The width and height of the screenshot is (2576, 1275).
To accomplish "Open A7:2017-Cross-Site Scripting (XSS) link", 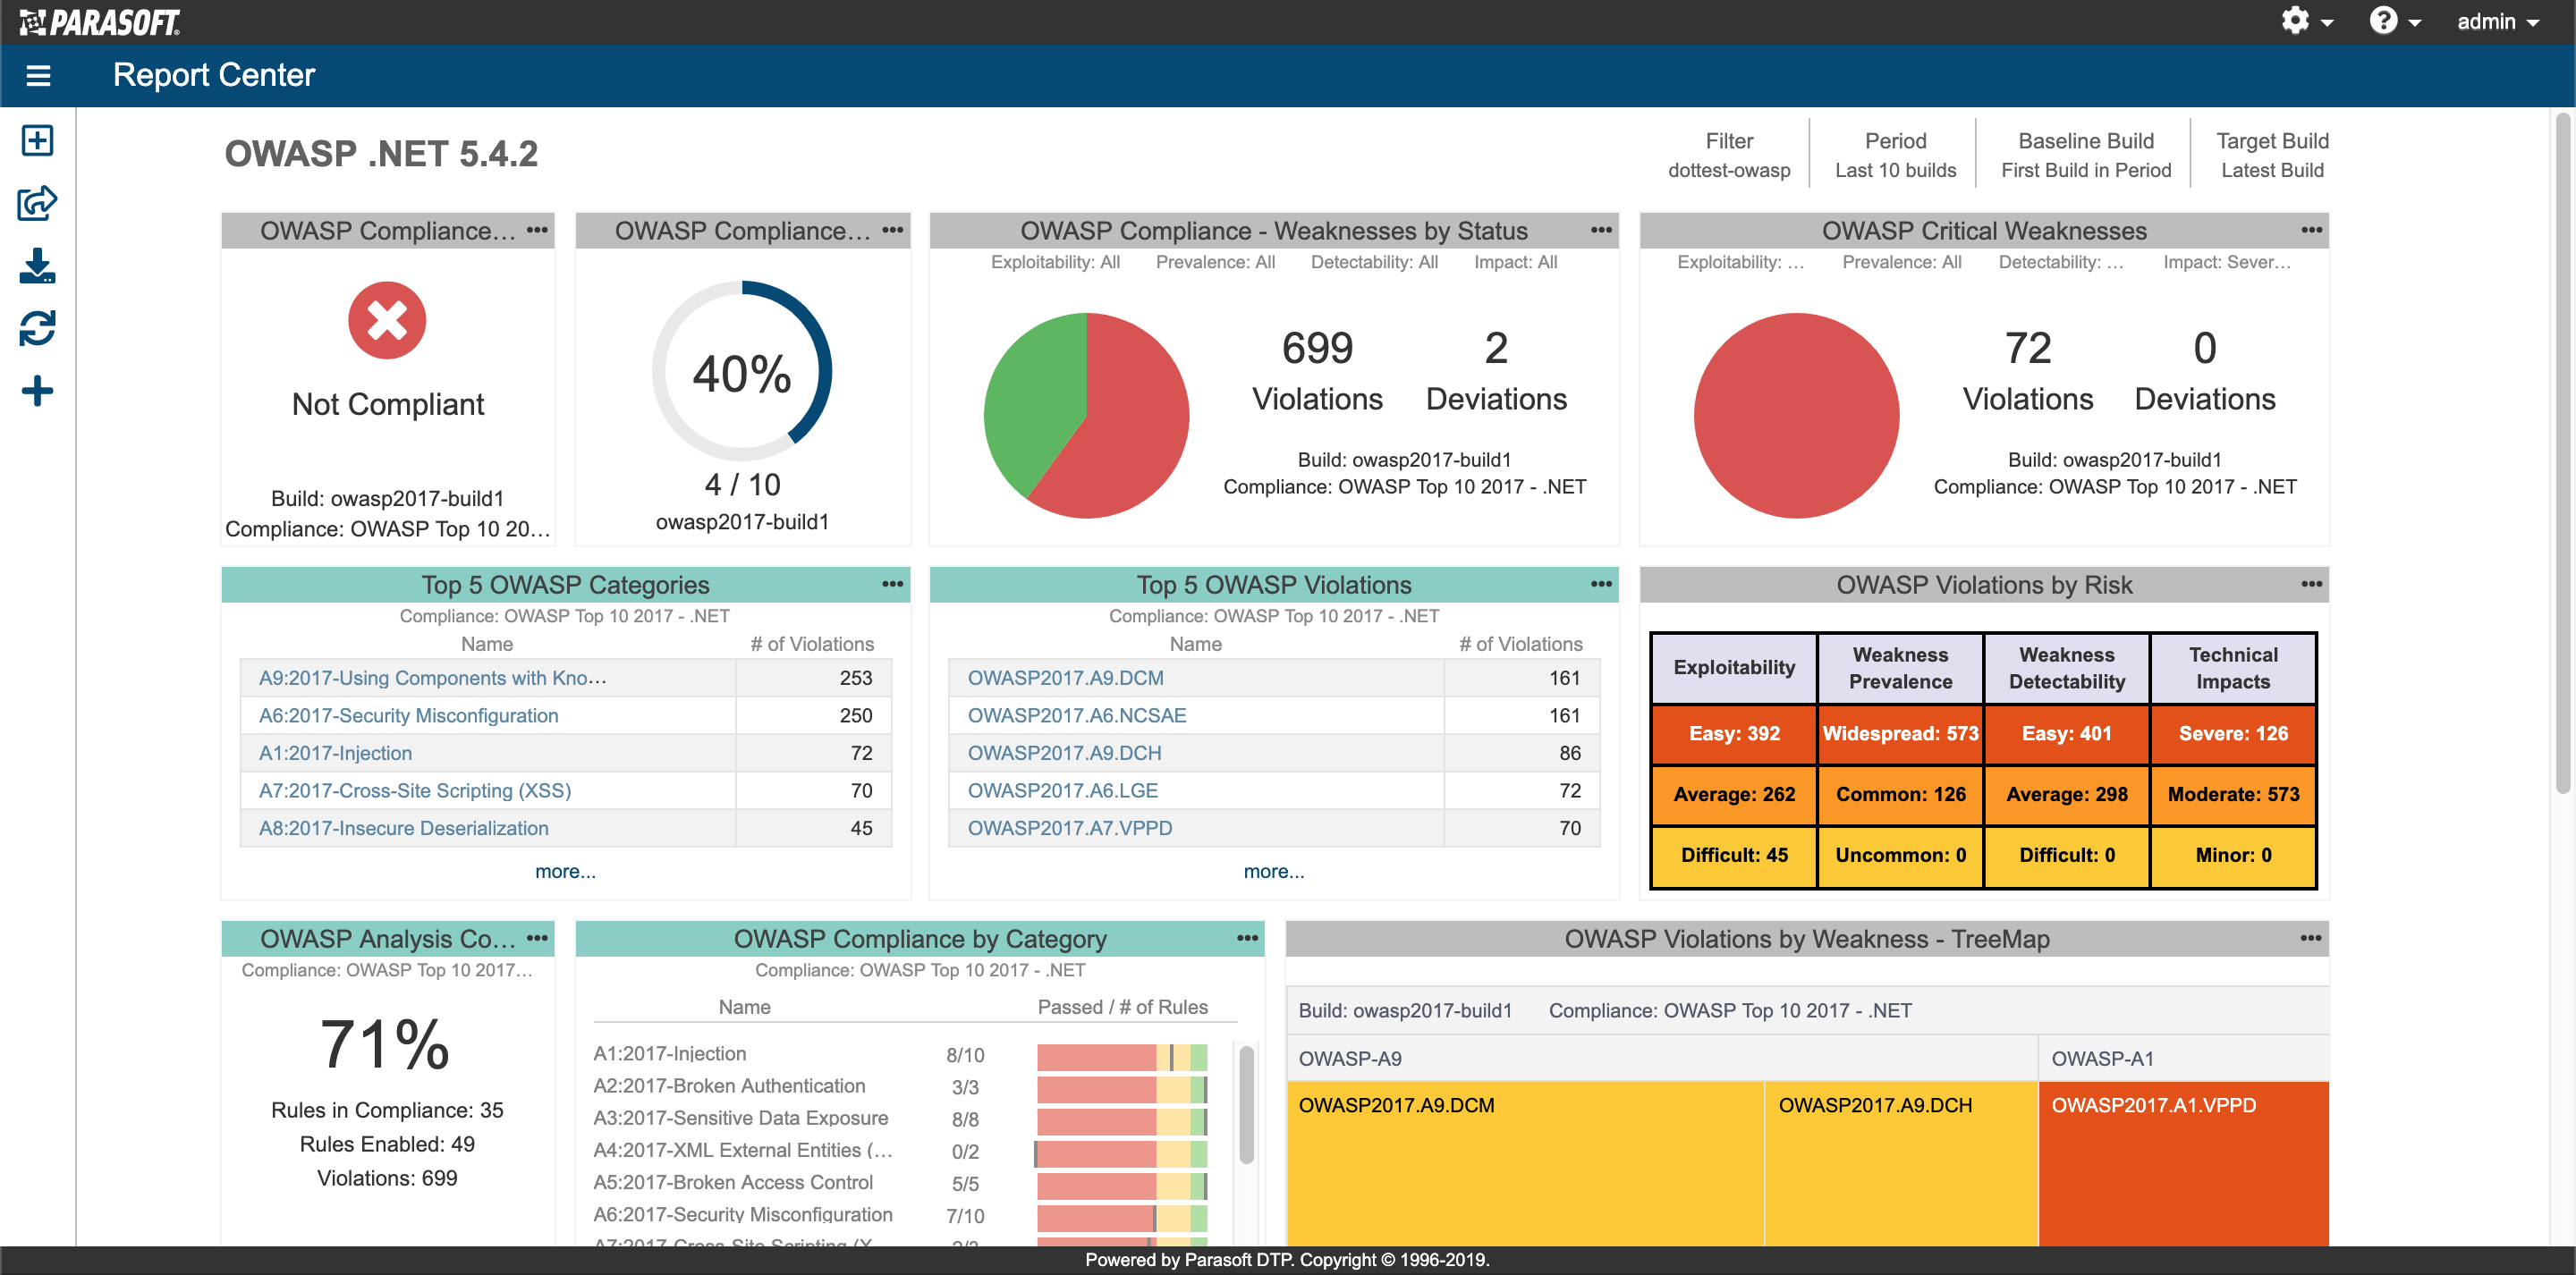I will point(415,791).
